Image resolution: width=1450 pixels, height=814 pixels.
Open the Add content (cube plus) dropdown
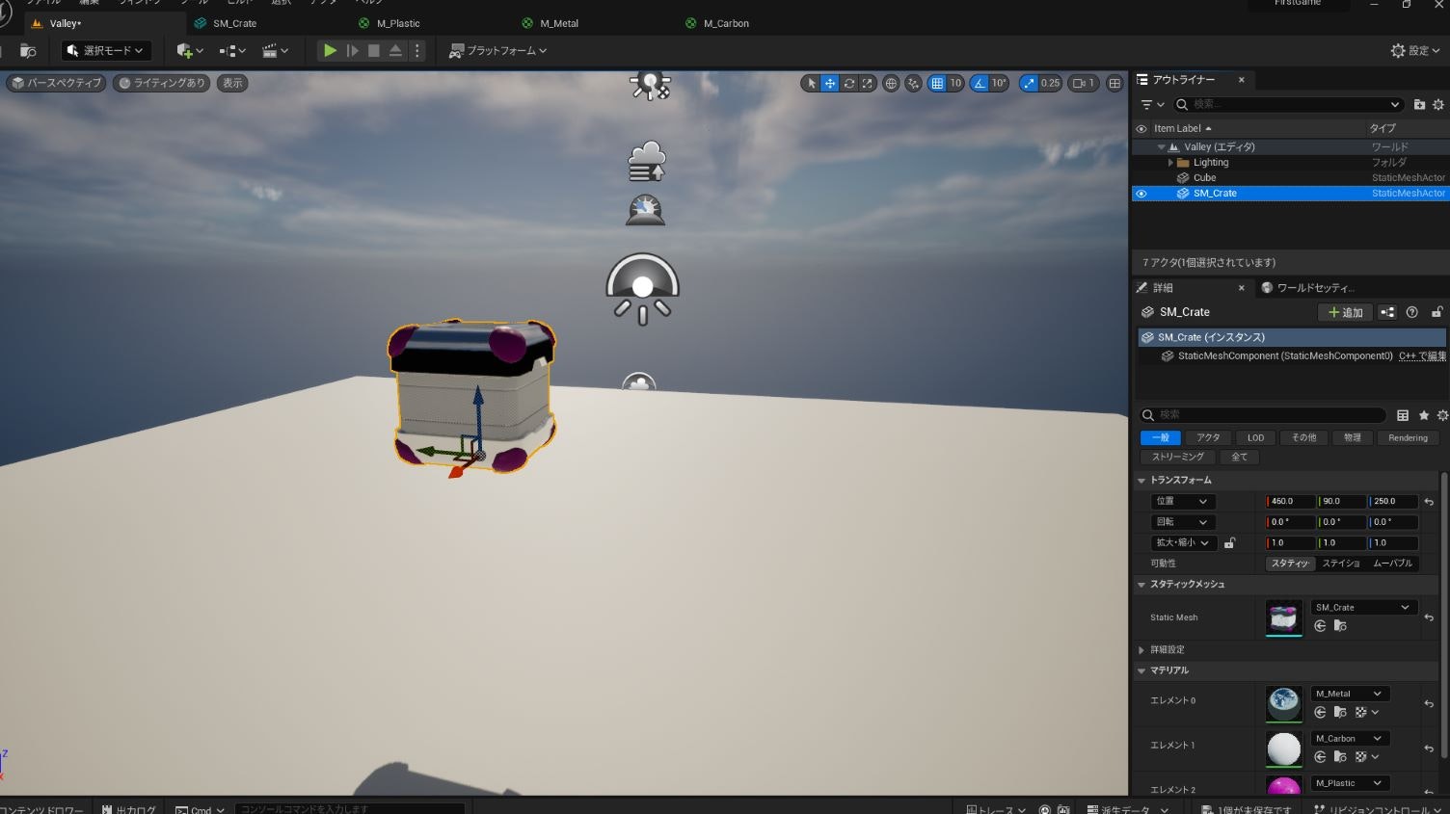[190, 50]
